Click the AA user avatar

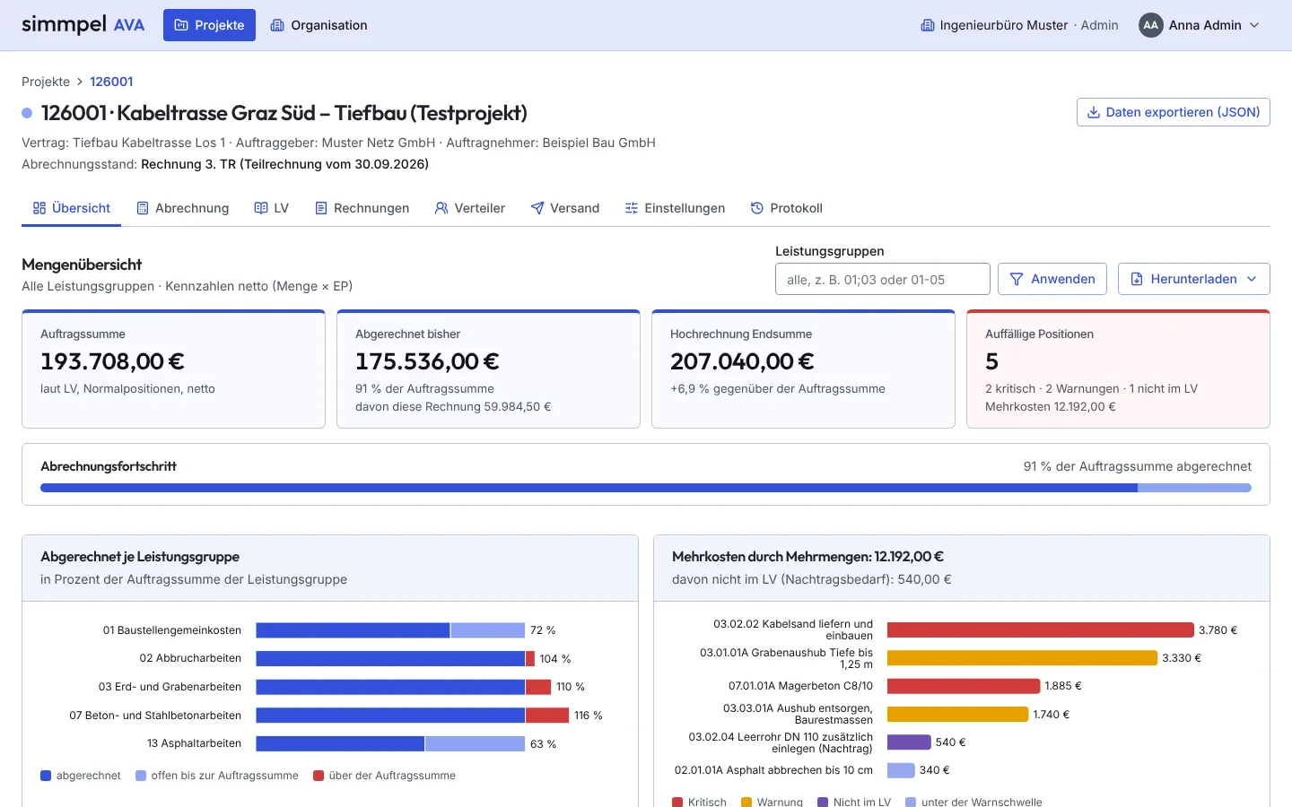[x=1150, y=25]
